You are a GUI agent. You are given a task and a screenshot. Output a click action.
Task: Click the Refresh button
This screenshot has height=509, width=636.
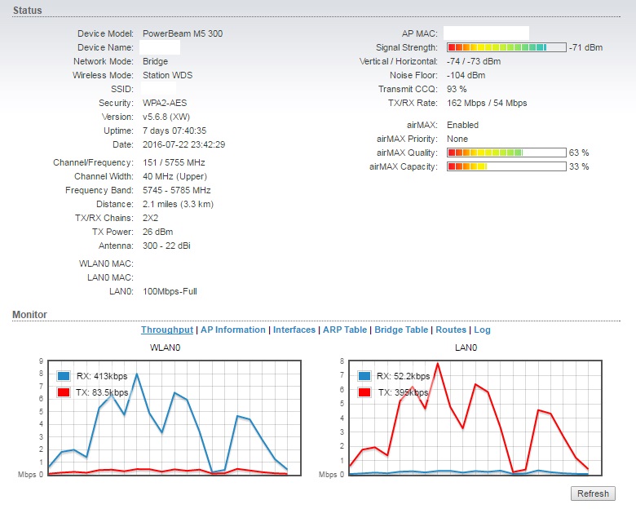click(x=593, y=494)
